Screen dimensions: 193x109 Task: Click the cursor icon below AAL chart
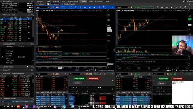[x=96, y=70]
